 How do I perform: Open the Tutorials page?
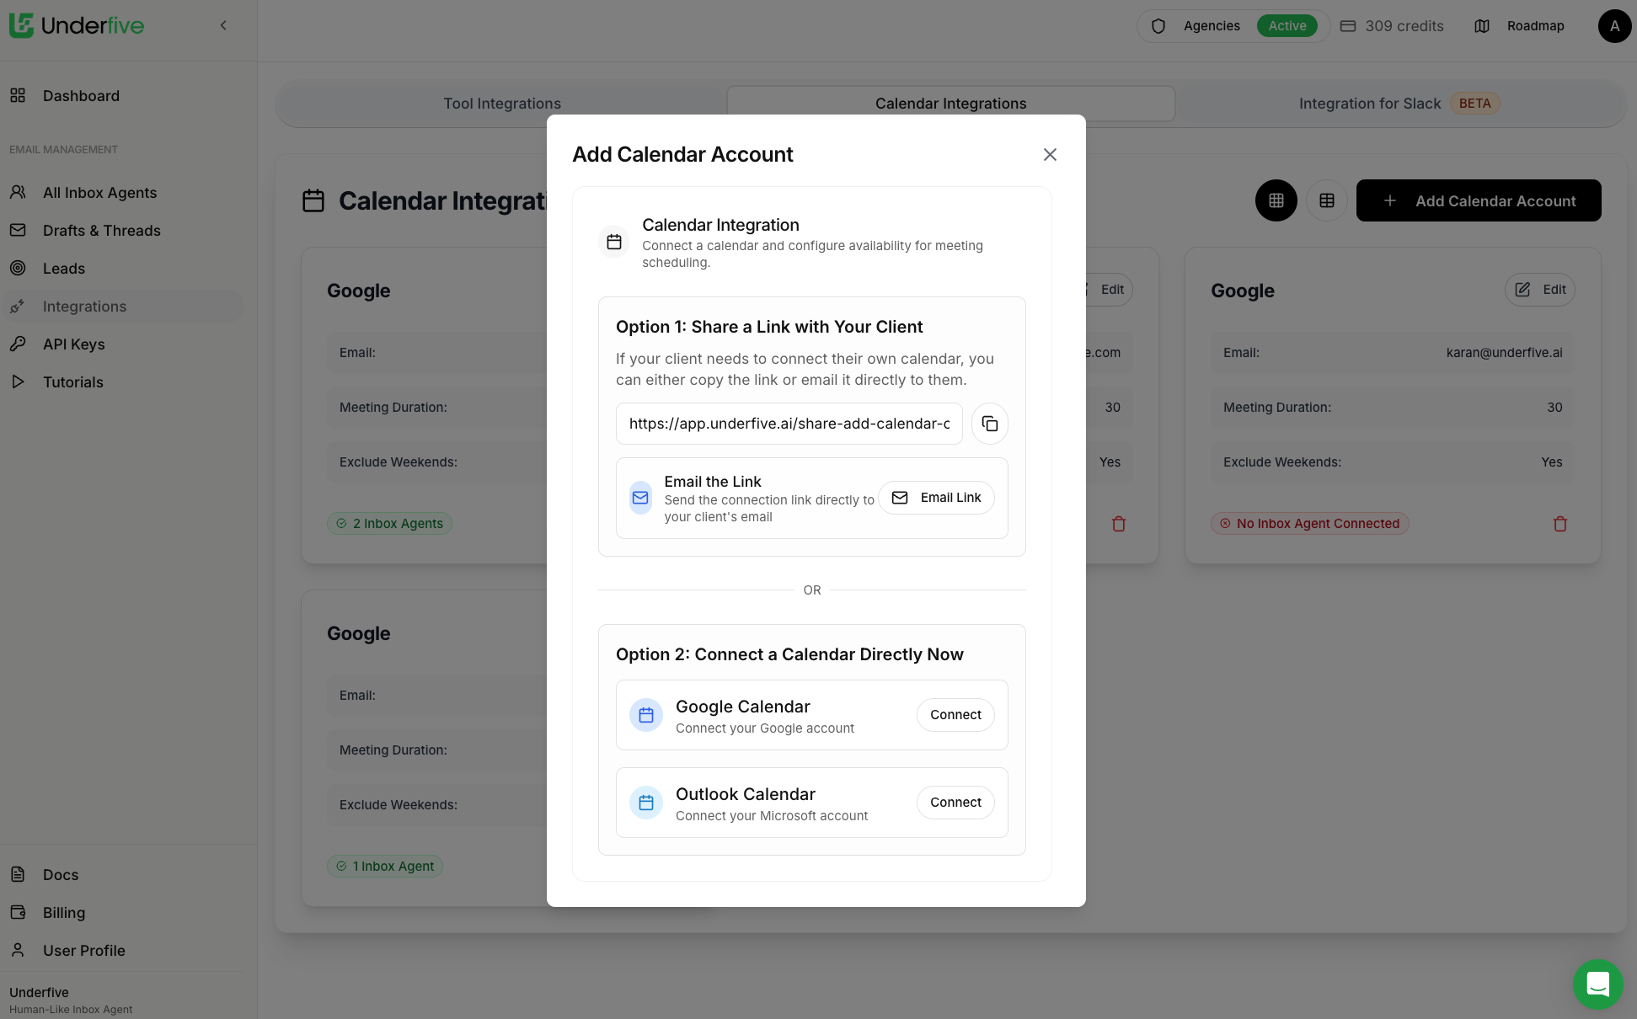pos(72,381)
